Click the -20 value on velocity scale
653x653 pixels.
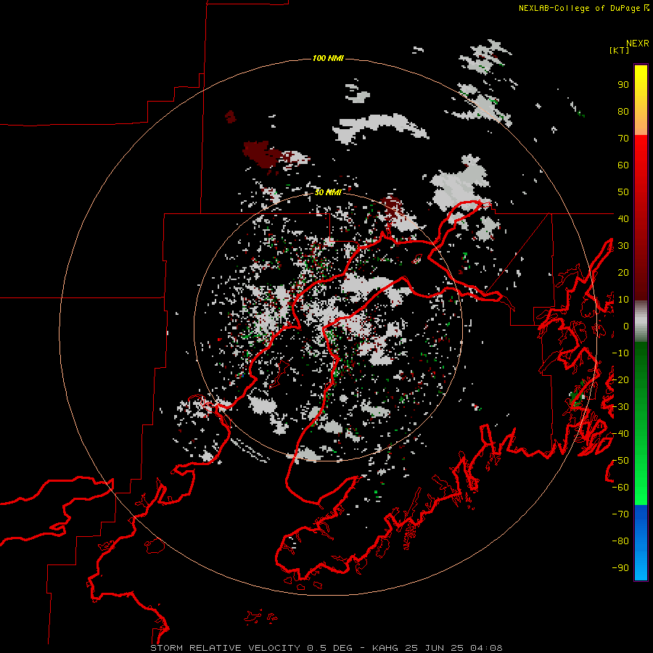(x=620, y=379)
